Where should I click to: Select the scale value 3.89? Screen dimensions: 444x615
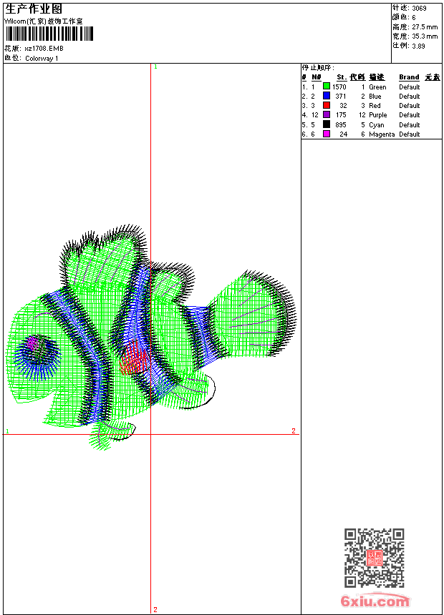point(418,46)
